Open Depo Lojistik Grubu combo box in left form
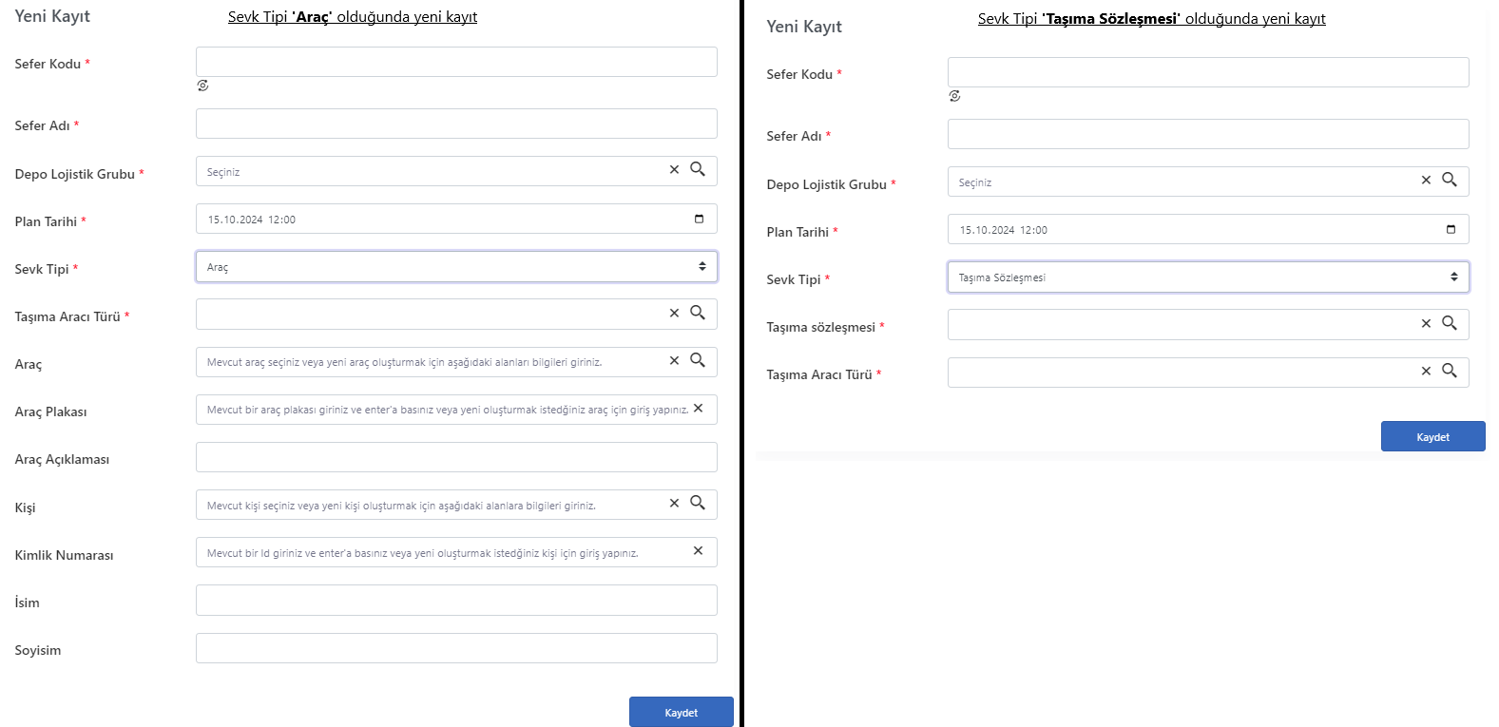 pyautogui.click(x=456, y=171)
